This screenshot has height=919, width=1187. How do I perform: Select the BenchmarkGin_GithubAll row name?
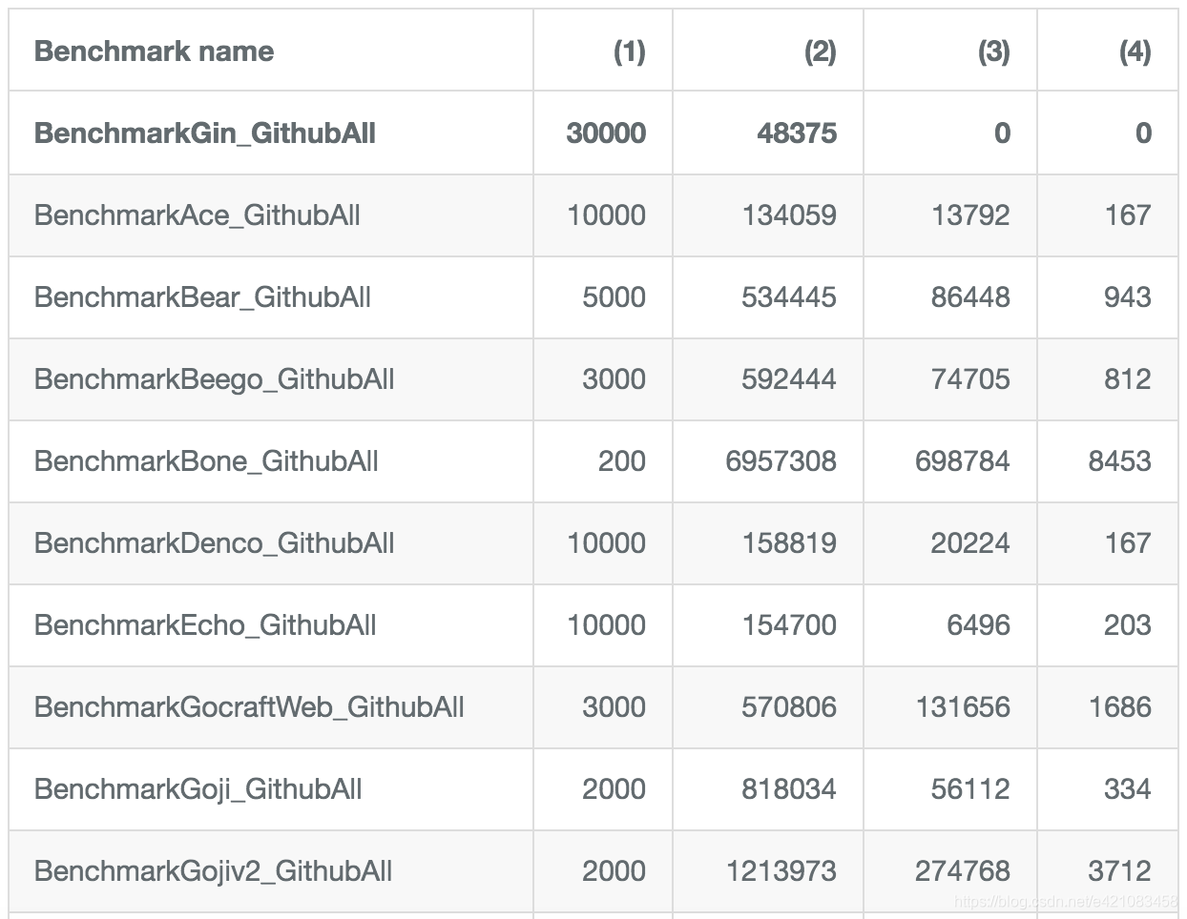[x=205, y=133]
